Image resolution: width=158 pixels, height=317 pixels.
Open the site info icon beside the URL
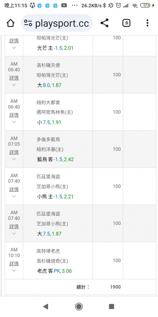pos(28,23)
